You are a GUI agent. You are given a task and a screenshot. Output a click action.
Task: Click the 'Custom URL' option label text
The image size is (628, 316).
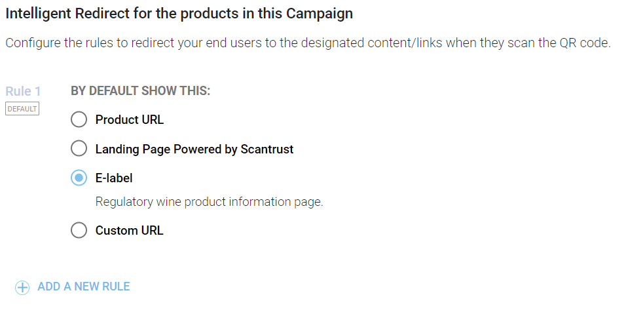click(129, 230)
